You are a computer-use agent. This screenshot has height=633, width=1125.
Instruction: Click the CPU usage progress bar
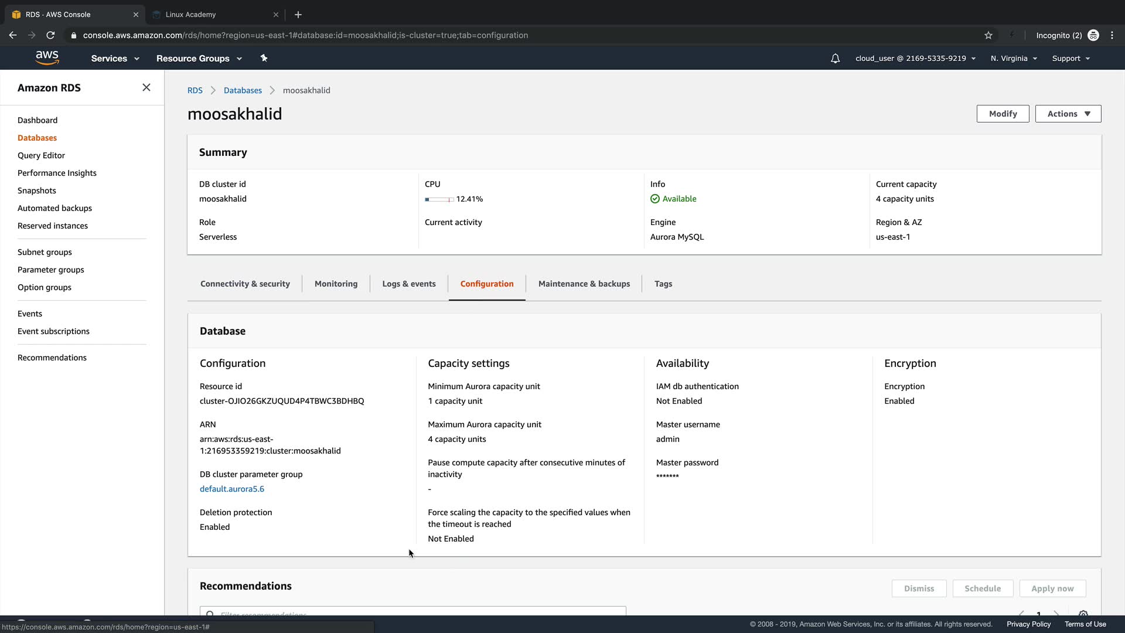(439, 199)
